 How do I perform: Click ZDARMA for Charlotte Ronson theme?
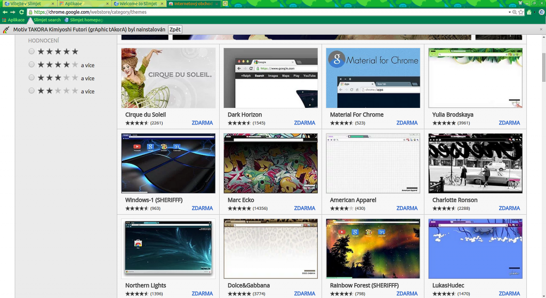(509, 208)
